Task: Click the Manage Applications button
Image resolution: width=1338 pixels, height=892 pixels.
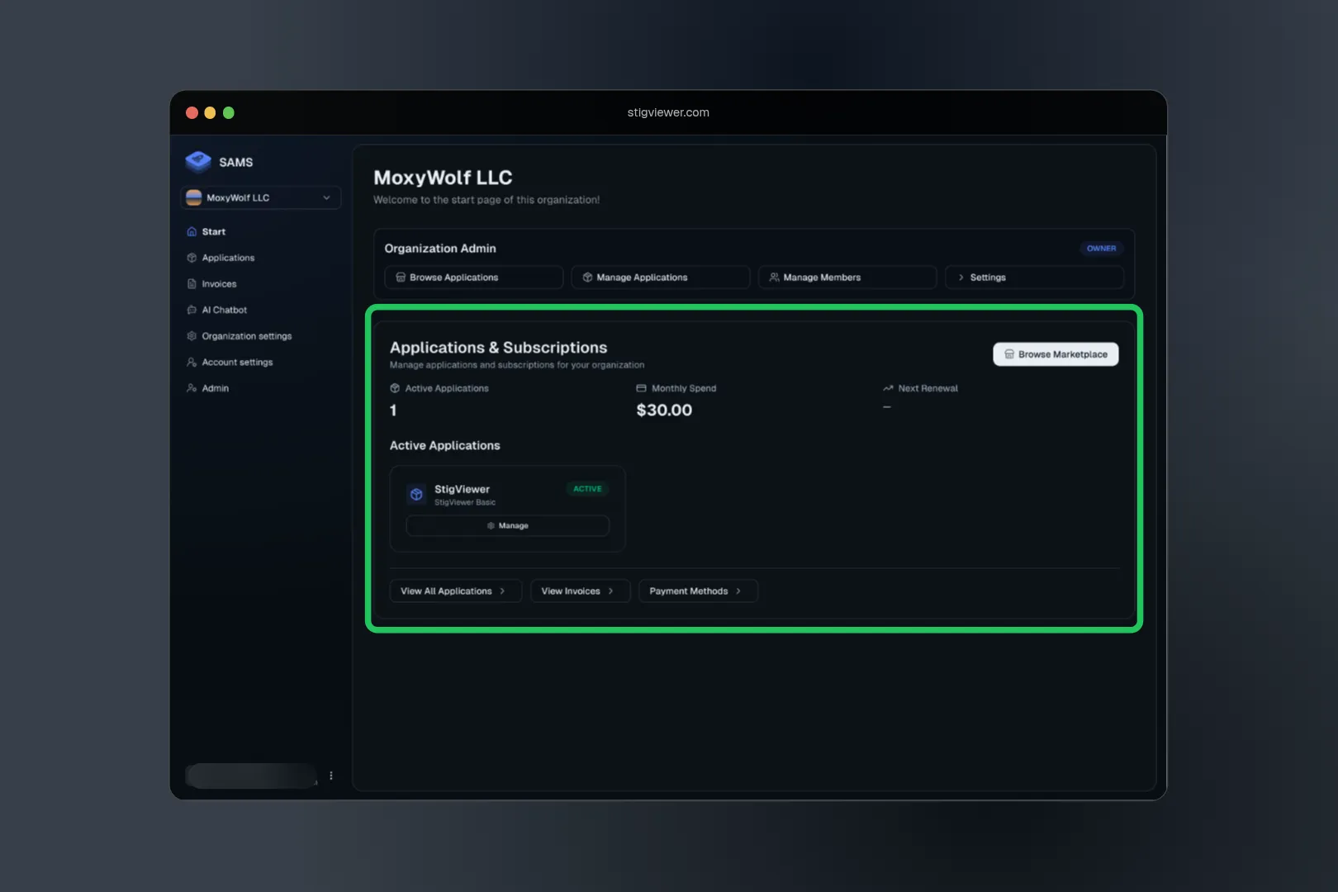Action: [x=660, y=278]
